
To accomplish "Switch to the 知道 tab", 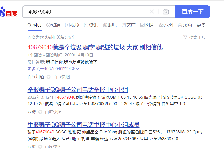I will (x=53, y=25).
